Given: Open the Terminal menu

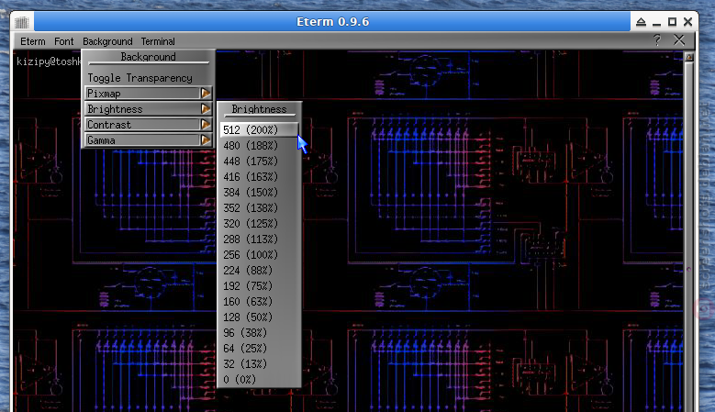Looking at the screenshot, I should 158,41.
